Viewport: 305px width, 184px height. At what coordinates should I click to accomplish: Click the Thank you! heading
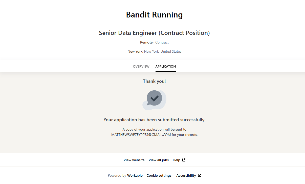tap(154, 81)
